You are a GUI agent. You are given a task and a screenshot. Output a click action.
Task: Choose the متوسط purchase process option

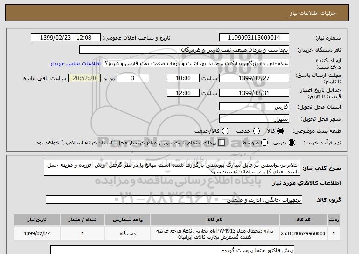[x=264, y=143]
